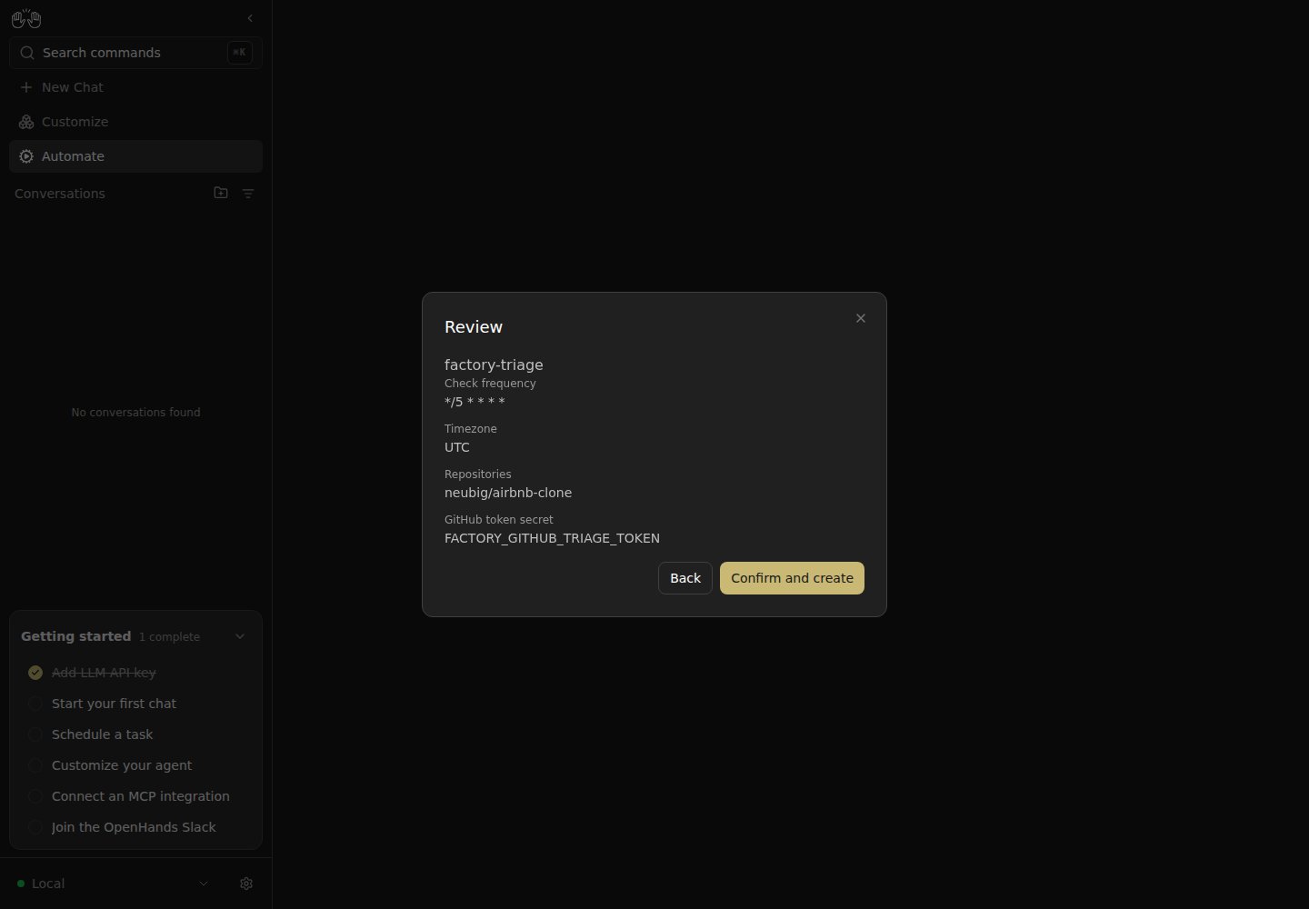Click the green Local status dot
Screen dimensions: 1309x909
point(21,884)
